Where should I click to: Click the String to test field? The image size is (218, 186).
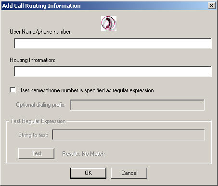(x=128, y=135)
